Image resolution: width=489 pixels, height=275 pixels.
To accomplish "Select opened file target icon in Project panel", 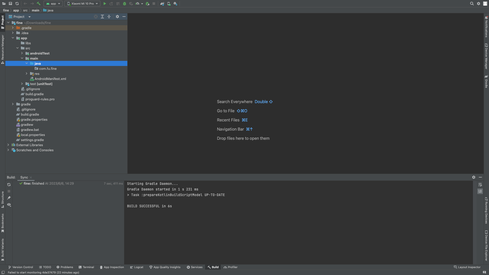I will click(96, 17).
